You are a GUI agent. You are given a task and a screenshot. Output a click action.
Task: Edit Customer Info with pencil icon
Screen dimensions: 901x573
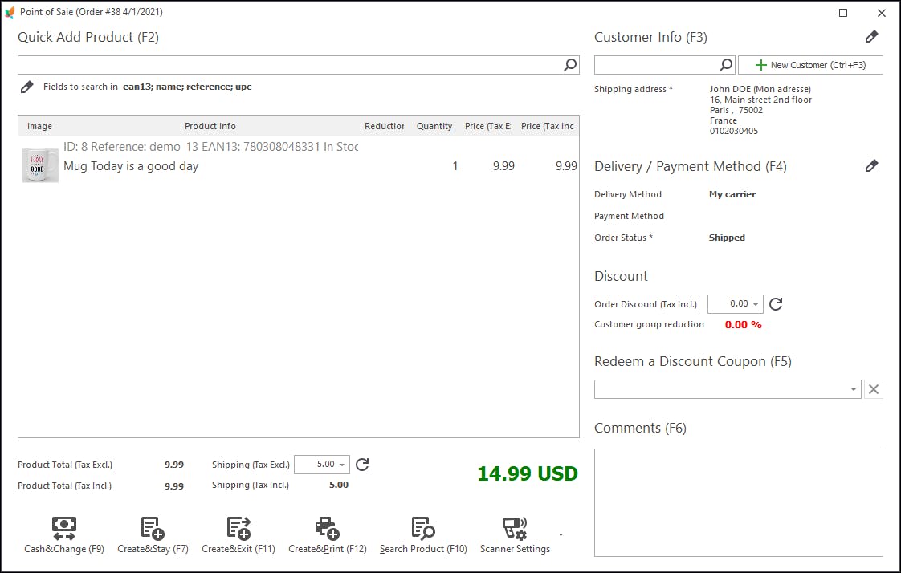[x=871, y=37]
